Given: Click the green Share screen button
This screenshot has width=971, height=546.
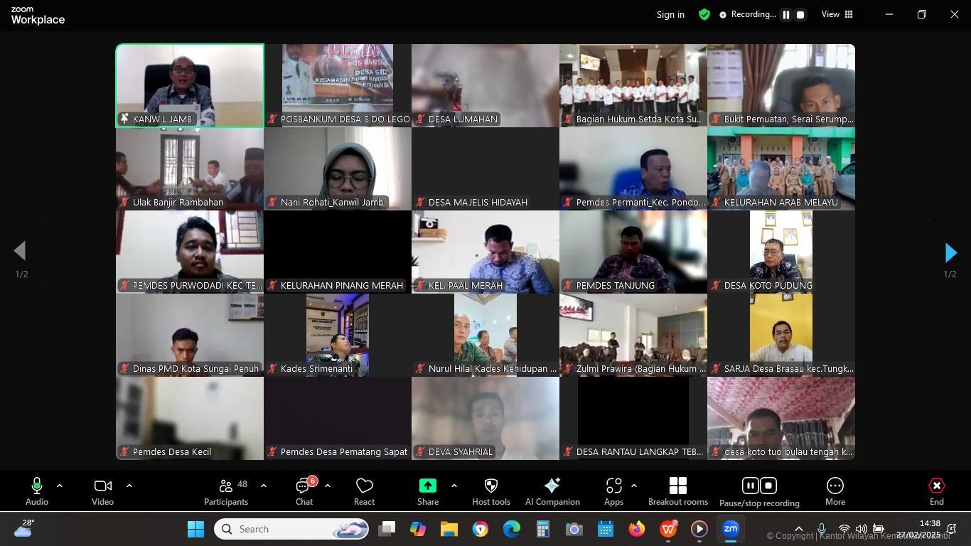Looking at the screenshot, I should [428, 491].
